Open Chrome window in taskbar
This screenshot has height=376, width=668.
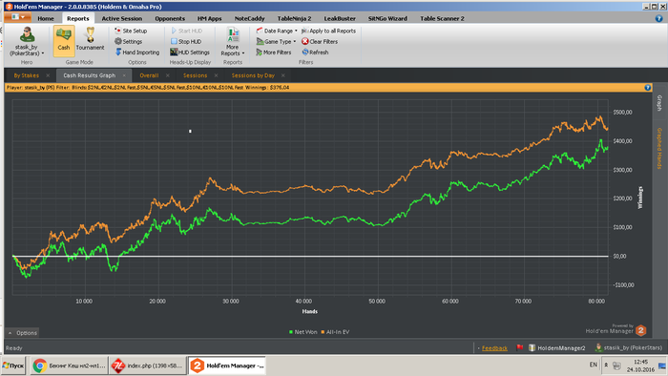[69, 366]
